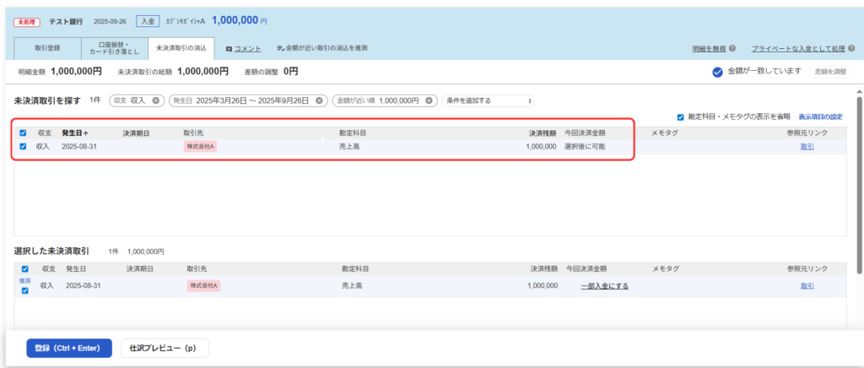Uncheck the 2025-08-31 row in search results
This screenshot has height=368, width=864.
[x=23, y=146]
